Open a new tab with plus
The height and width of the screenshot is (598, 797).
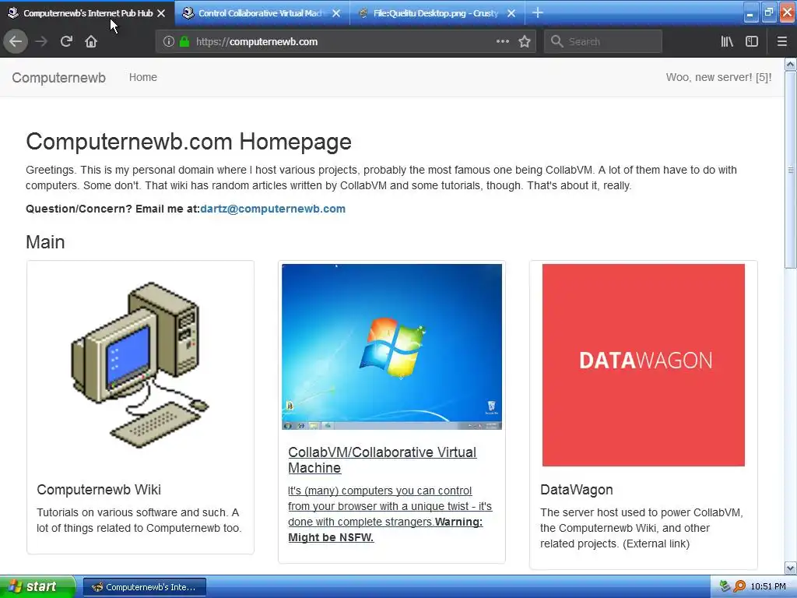tap(538, 12)
